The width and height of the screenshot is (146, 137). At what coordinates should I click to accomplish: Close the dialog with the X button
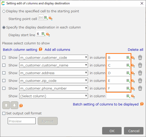pos(142,3)
